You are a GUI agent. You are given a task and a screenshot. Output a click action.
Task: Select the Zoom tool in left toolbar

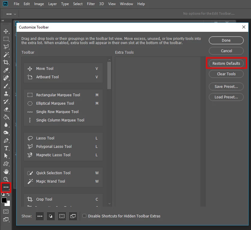(6, 179)
